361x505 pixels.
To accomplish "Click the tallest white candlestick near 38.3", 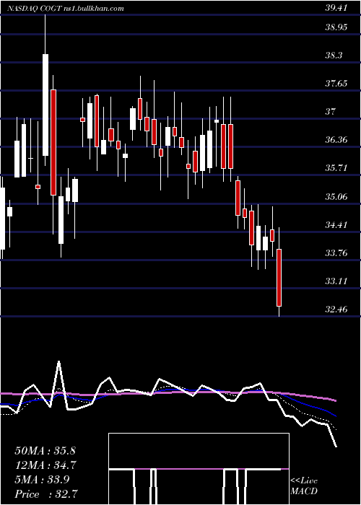I will [45, 105].
